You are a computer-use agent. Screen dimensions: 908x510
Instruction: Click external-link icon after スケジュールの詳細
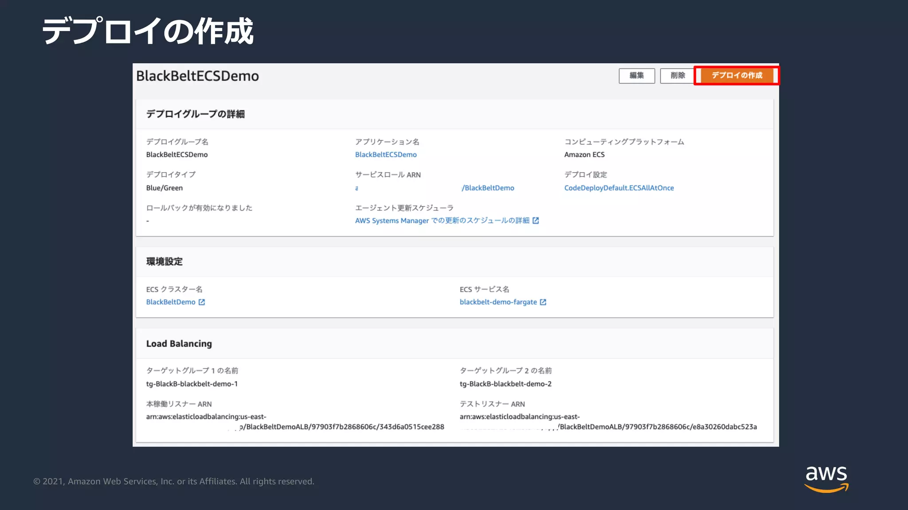pos(536,220)
